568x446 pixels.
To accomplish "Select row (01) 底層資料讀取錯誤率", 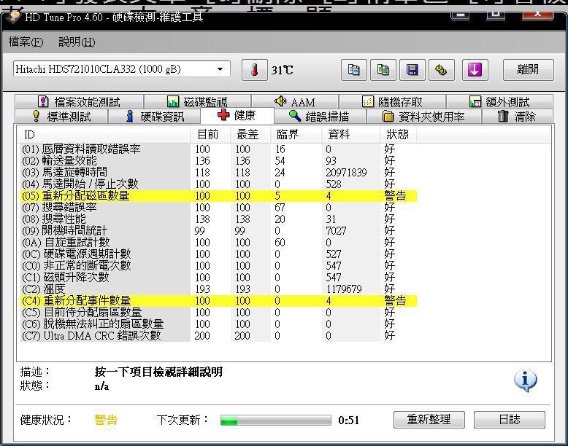I will point(218,149).
